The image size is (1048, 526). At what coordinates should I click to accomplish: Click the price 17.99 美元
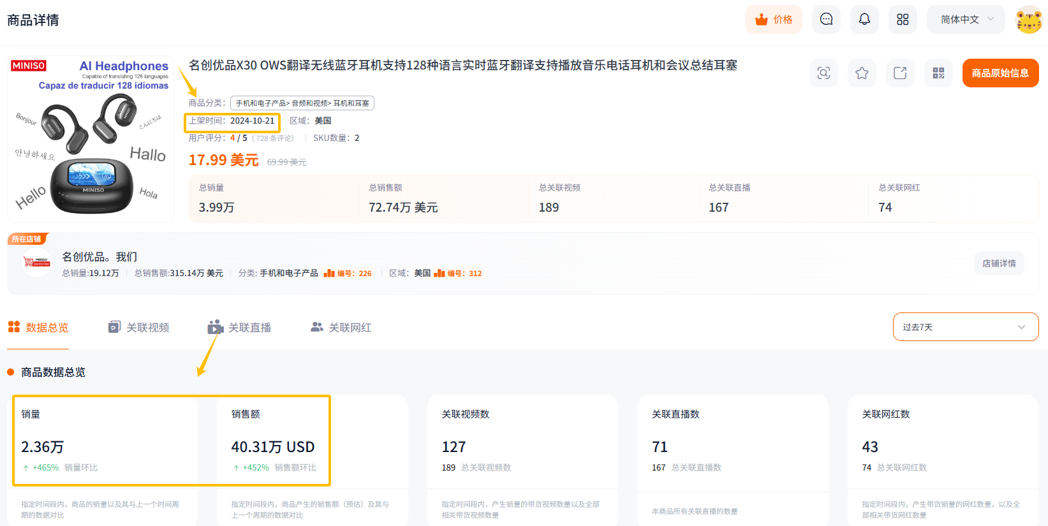point(223,159)
